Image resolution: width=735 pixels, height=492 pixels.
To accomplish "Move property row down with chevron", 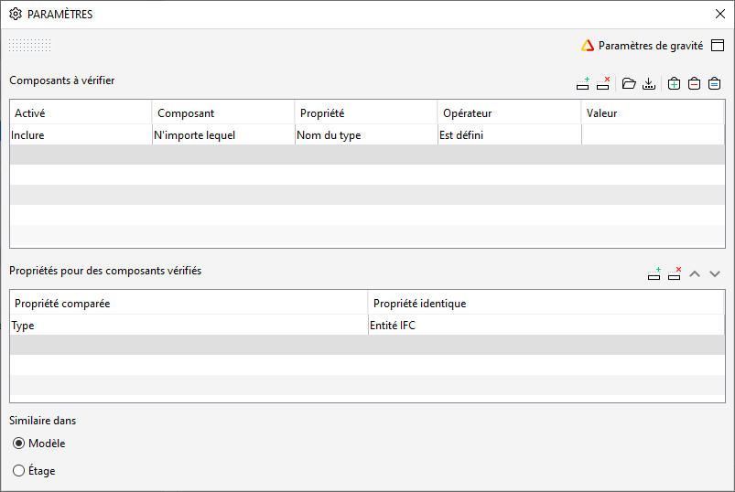I will pos(714,273).
